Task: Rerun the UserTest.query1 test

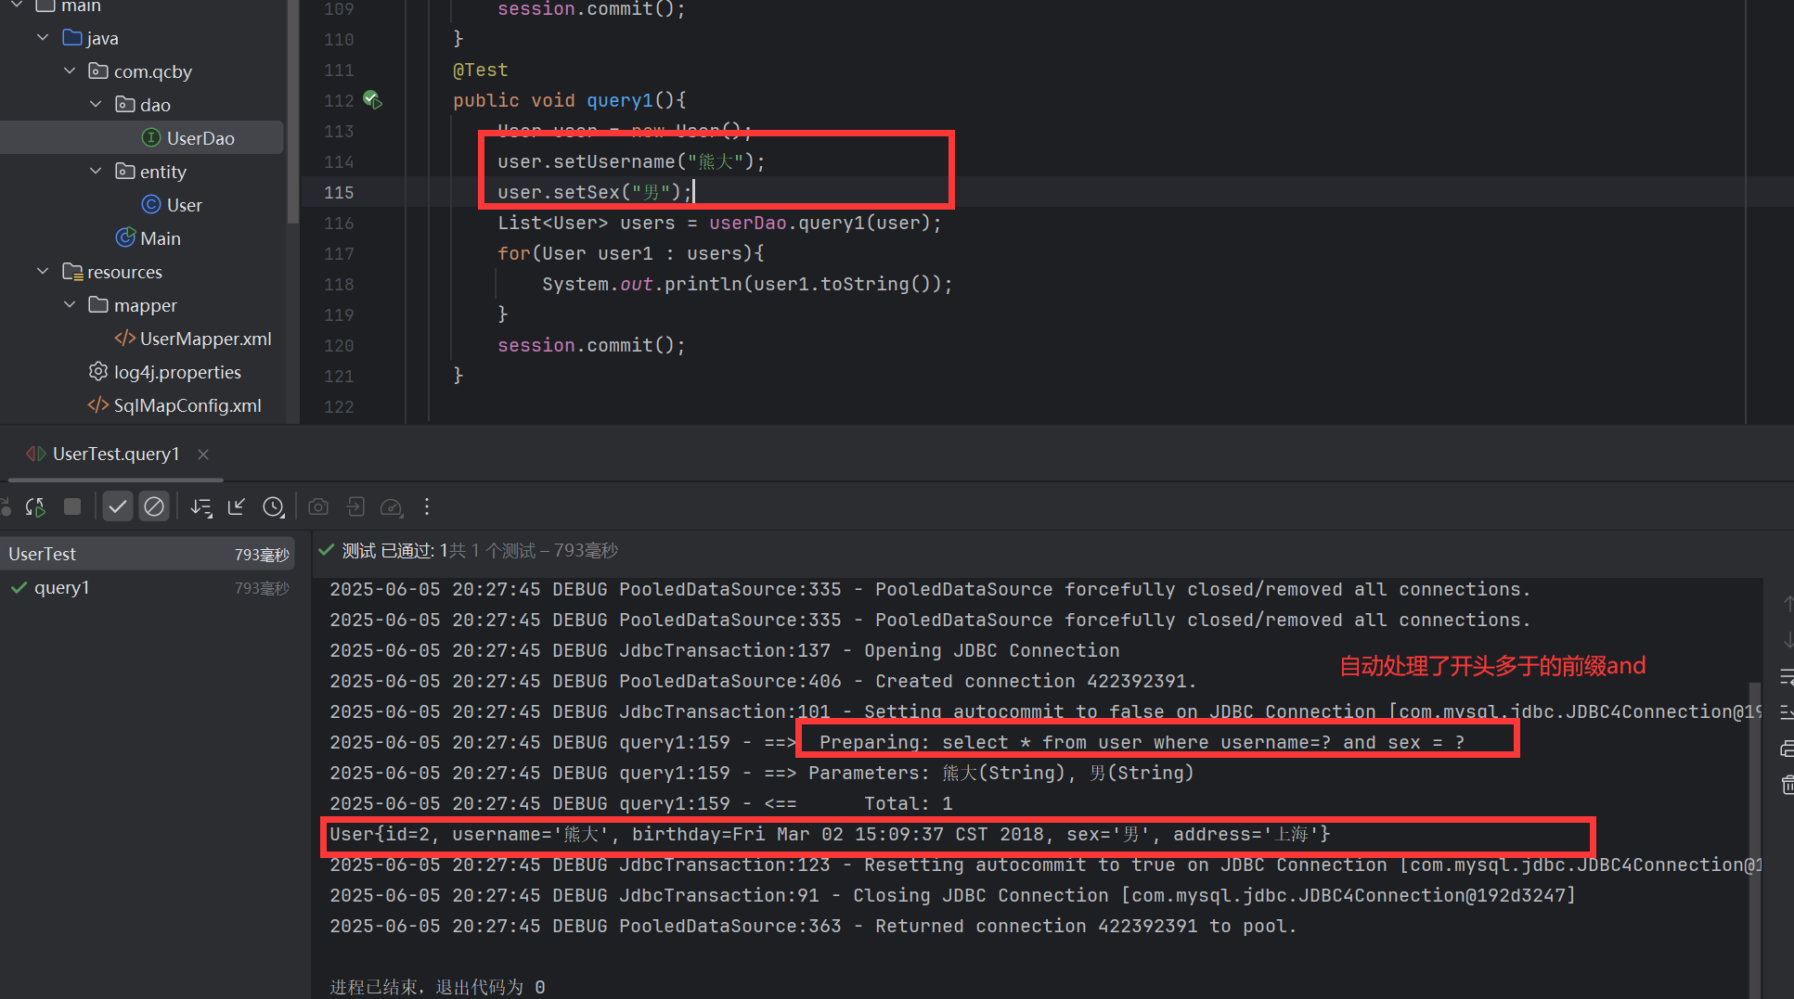Action: pyautogui.click(x=35, y=506)
